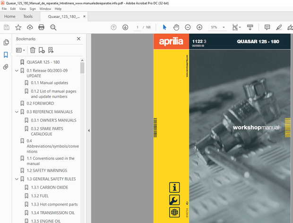Zoom out with minus button
Viewport: 293px width, 223px height.
pyautogui.click(x=188, y=27)
